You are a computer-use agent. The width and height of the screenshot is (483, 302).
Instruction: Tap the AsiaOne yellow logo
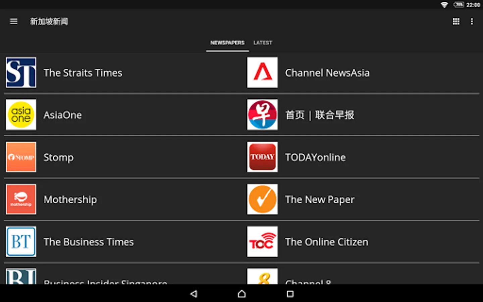21,115
